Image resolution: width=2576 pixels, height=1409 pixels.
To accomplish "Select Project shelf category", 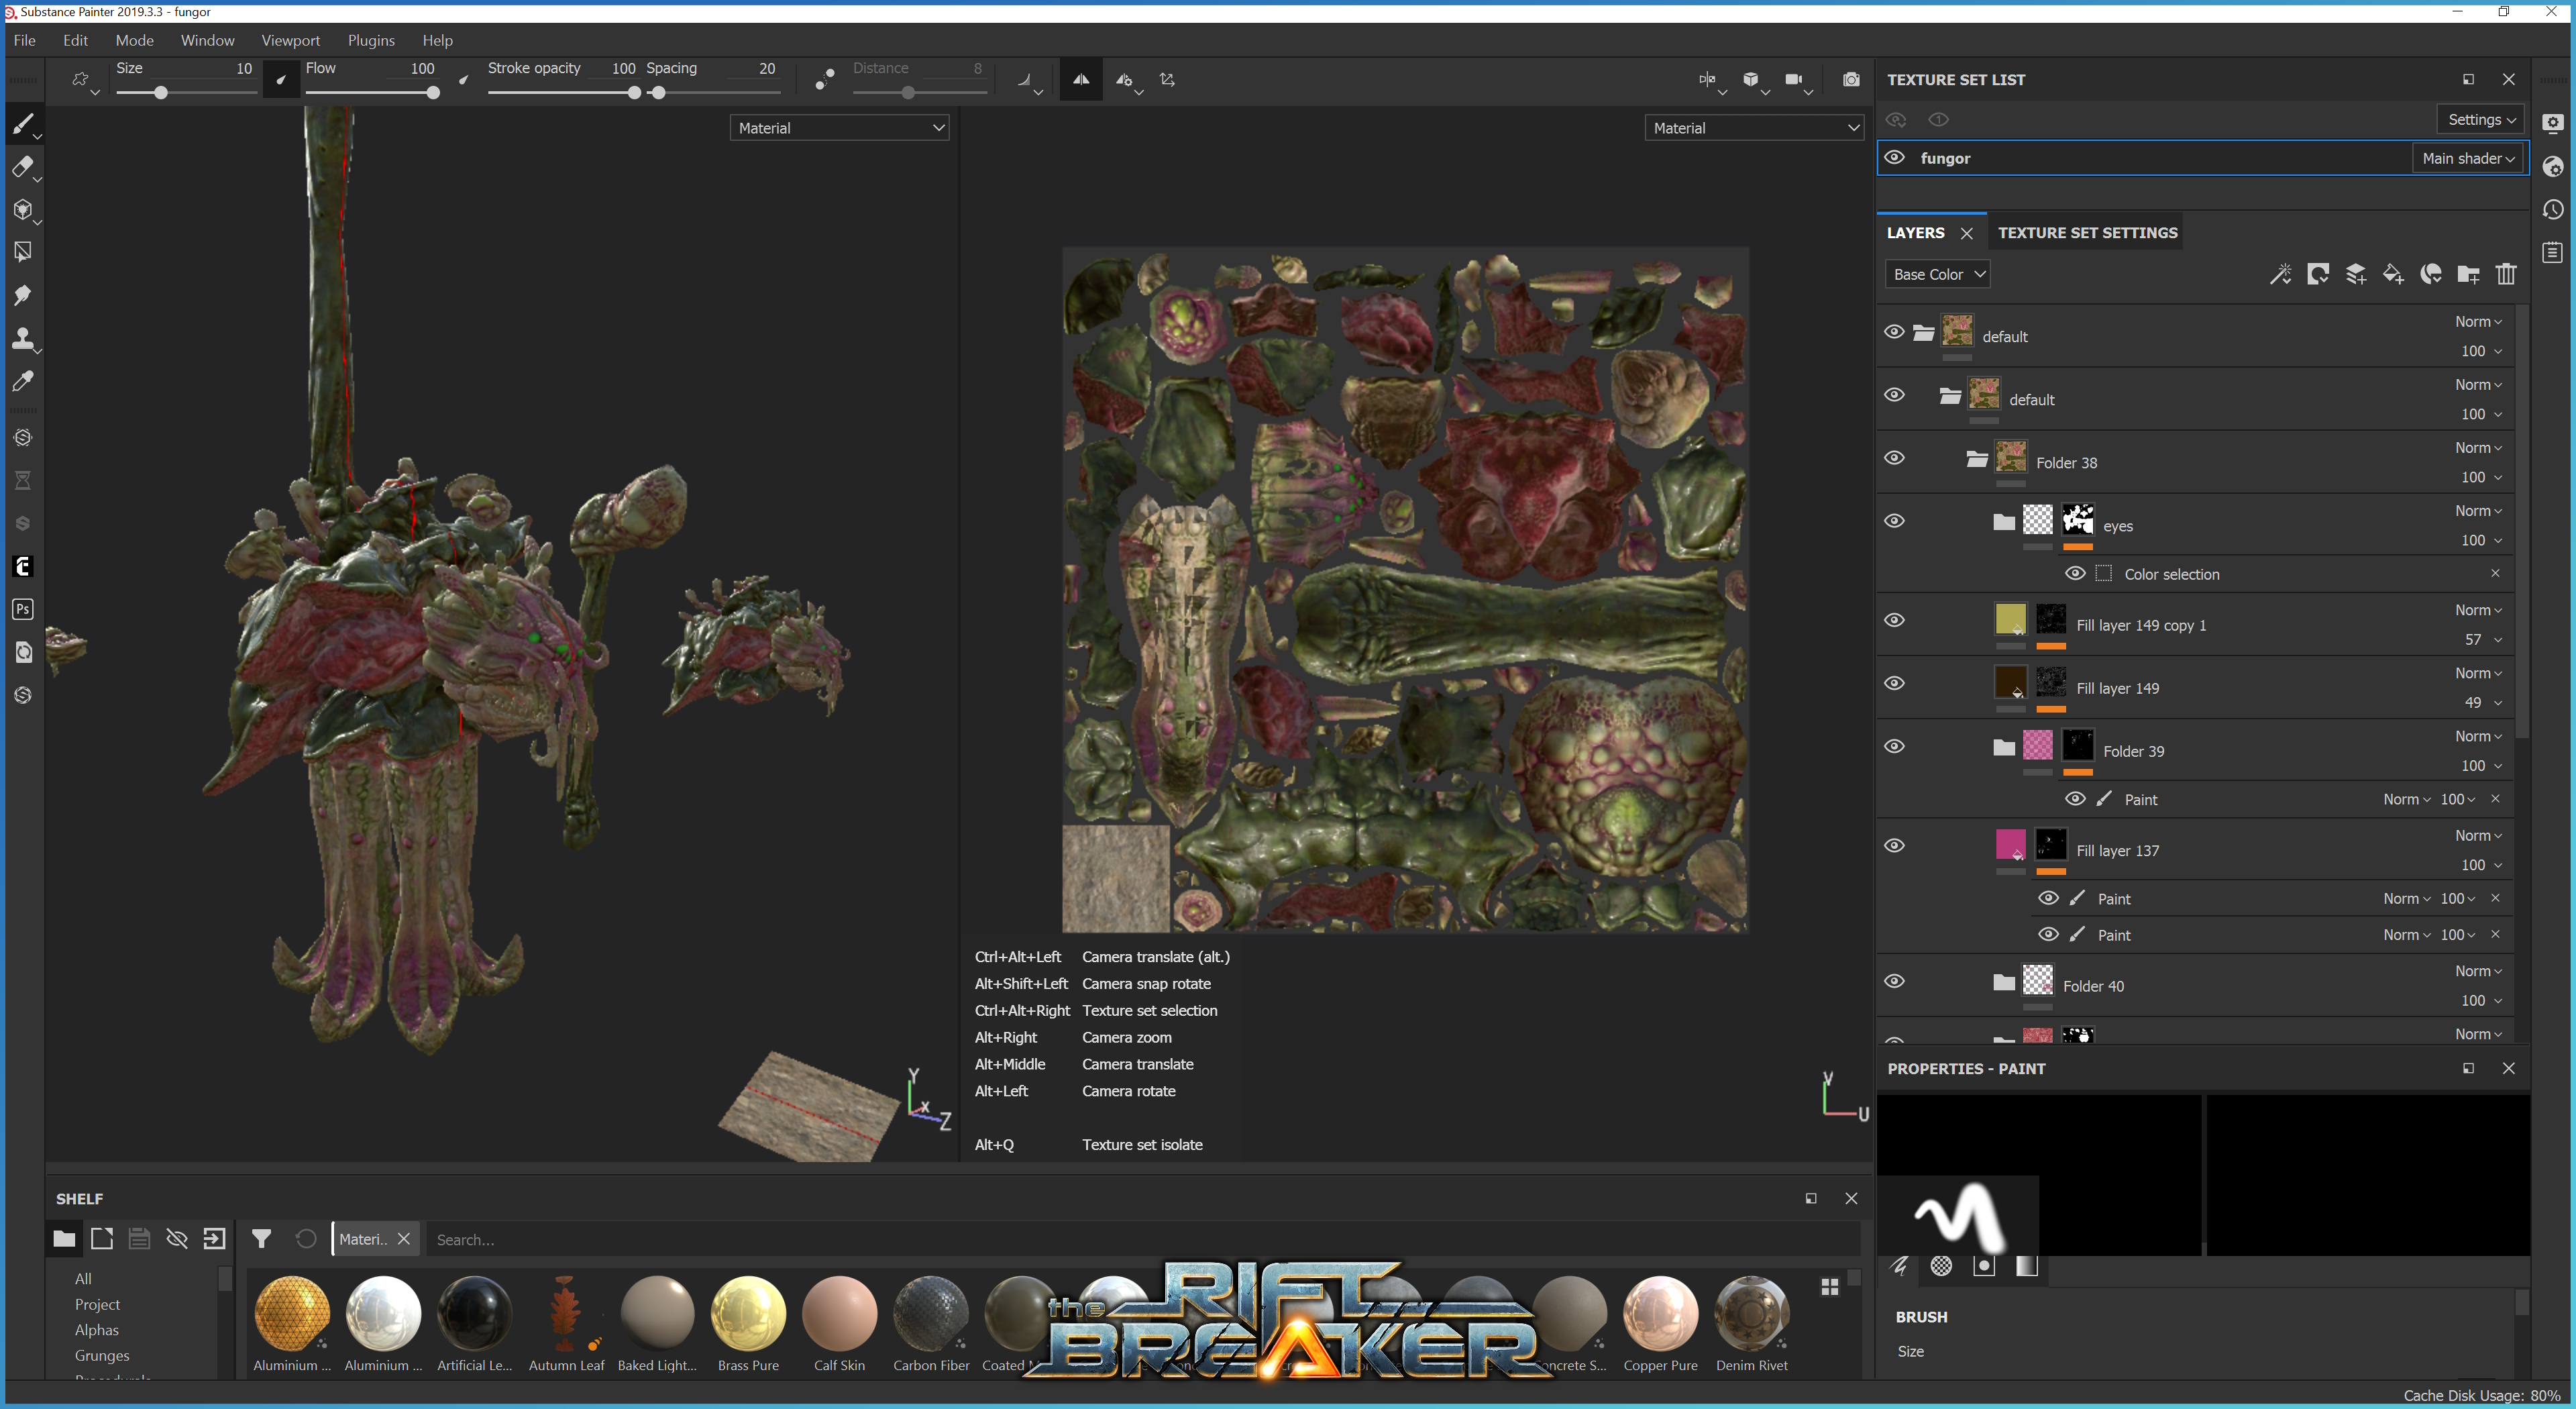I will pyautogui.click(x=97, y=1304).
